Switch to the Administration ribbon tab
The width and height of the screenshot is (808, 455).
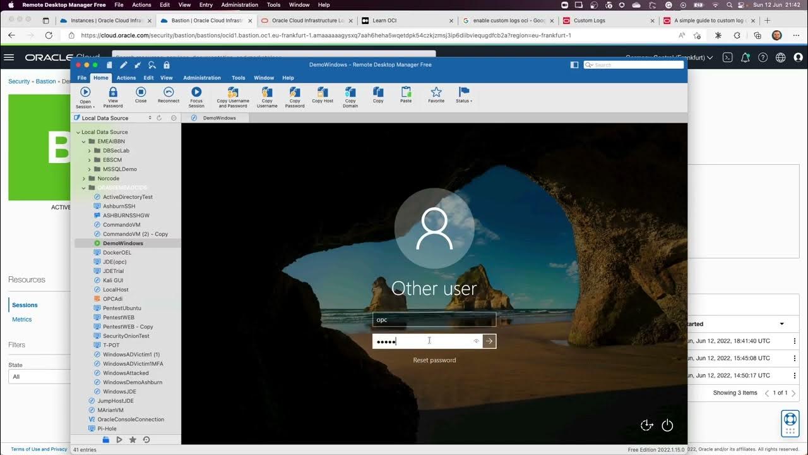click(202, 78)
